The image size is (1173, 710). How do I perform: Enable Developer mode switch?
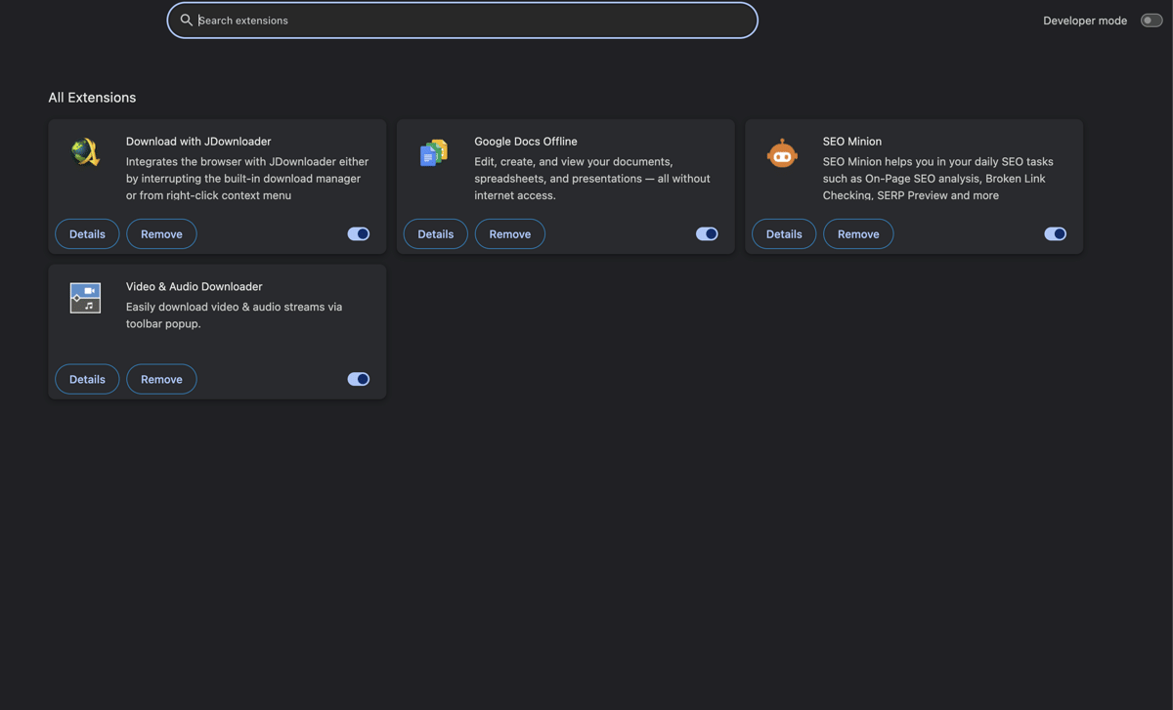(1151, 21)
